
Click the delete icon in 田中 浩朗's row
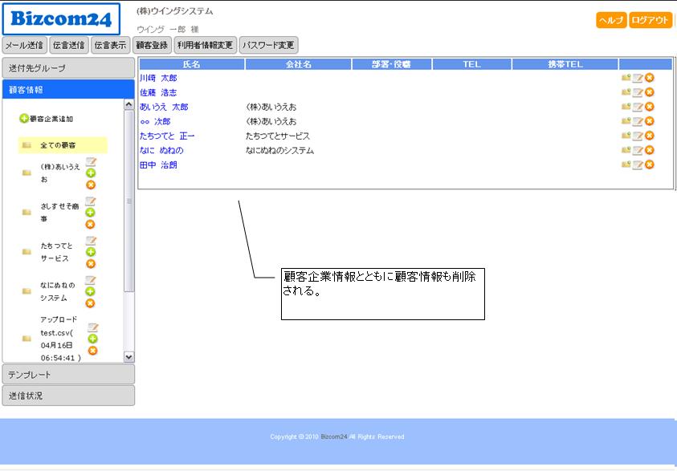pyautogui.click(x=649, y=164)
